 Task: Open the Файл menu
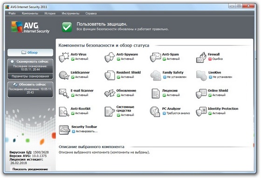pyautogui.click(x=12, y=14)
